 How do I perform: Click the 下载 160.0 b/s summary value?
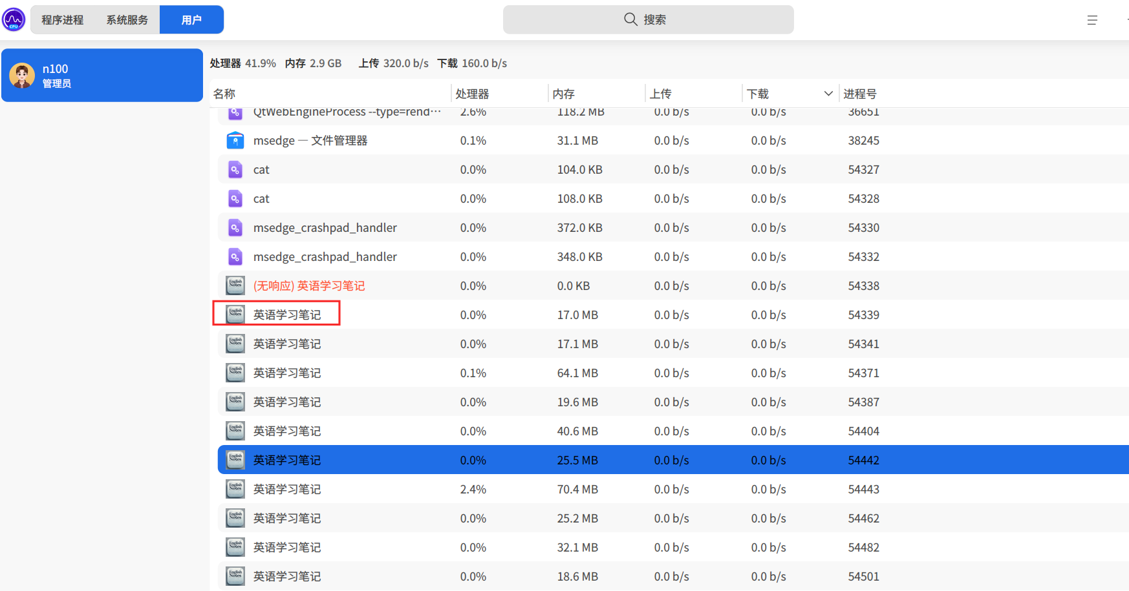point(484,63)
